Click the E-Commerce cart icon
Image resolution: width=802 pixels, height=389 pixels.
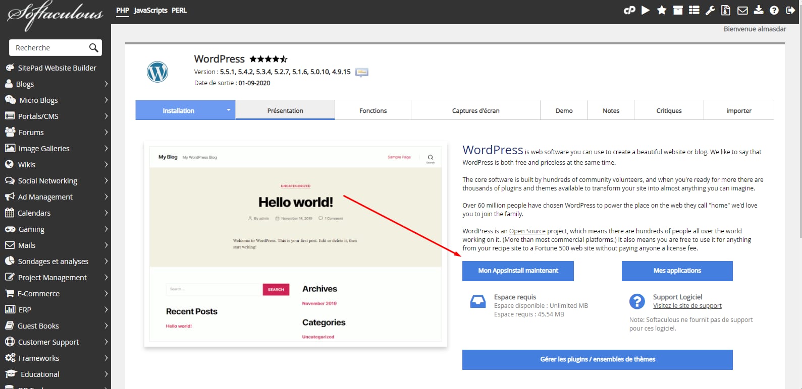pyautogui.click(x=9, y=293)
